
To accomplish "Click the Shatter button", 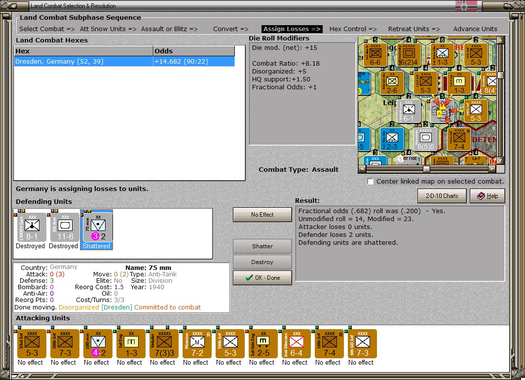I will (x=262, y=246).
